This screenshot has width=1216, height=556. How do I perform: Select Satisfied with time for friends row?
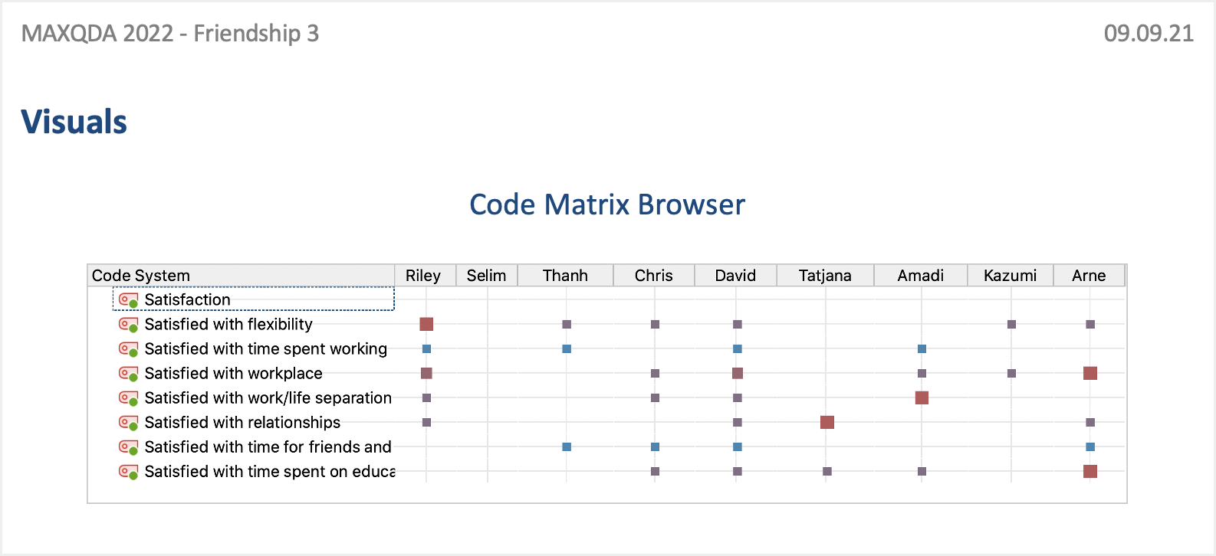pyautogui.click(x=254, y=446)
